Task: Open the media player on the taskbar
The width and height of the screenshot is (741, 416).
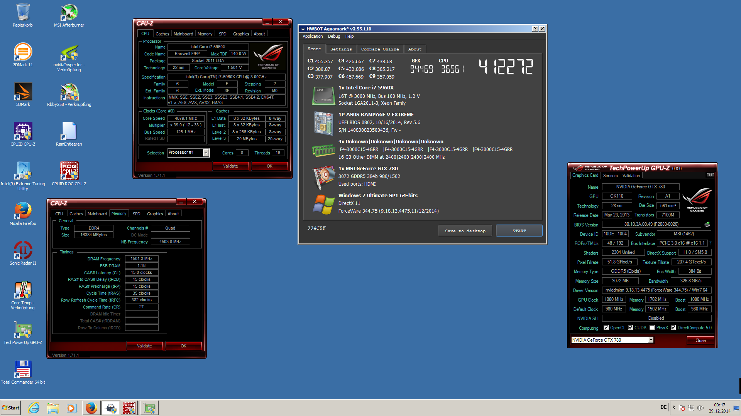Action: [72, 408]
